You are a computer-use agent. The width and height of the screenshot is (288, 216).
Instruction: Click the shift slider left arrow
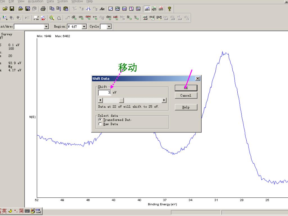pyautogui.click(x=100, y=100)
